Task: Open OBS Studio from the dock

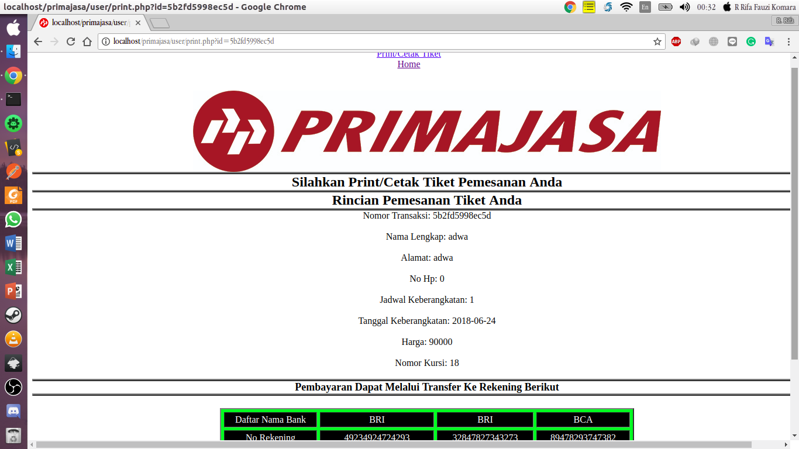Action: 13,387
